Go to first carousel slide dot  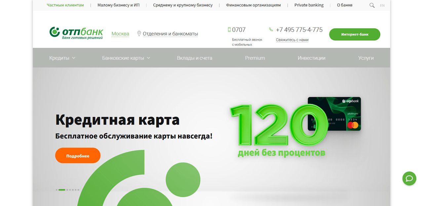57,190
